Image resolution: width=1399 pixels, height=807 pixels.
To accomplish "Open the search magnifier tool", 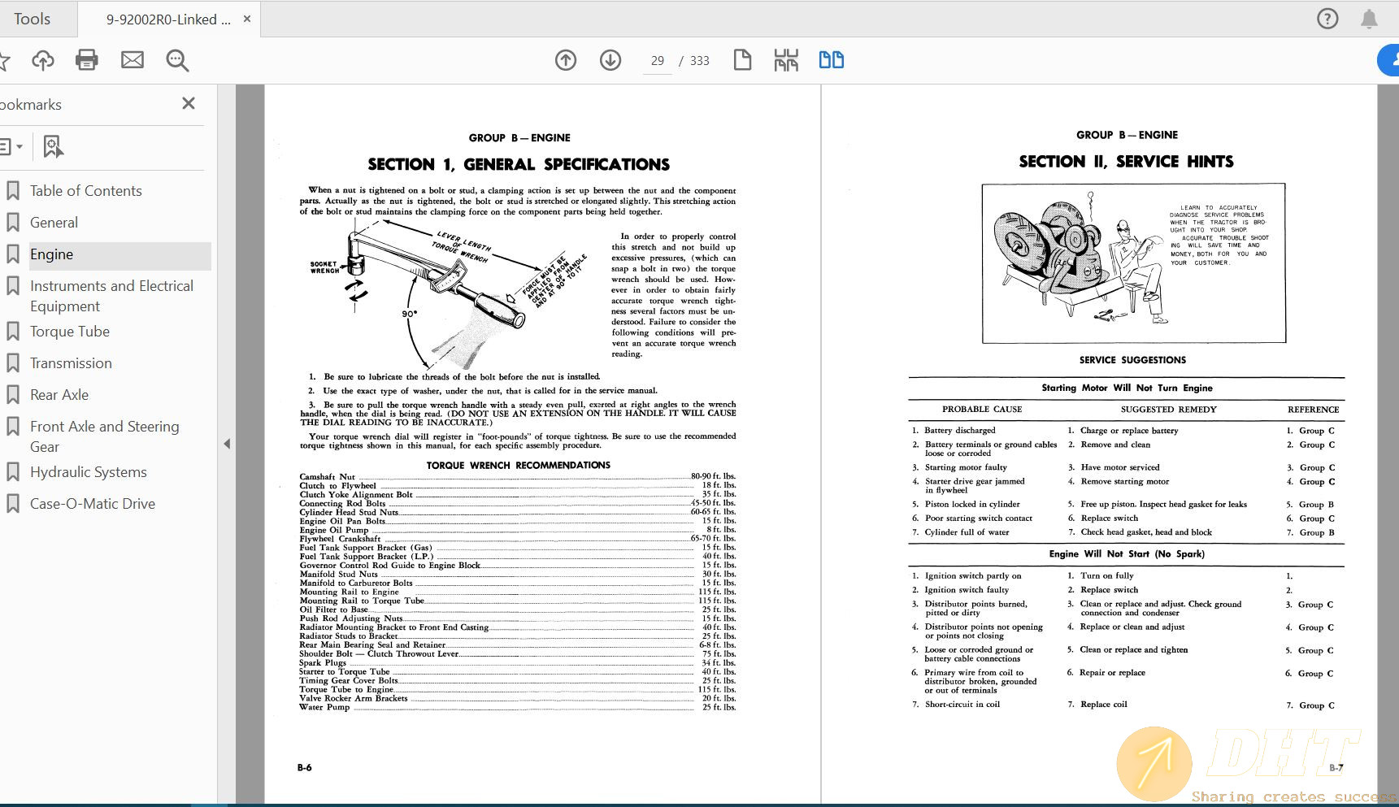I will click(177, 60).
